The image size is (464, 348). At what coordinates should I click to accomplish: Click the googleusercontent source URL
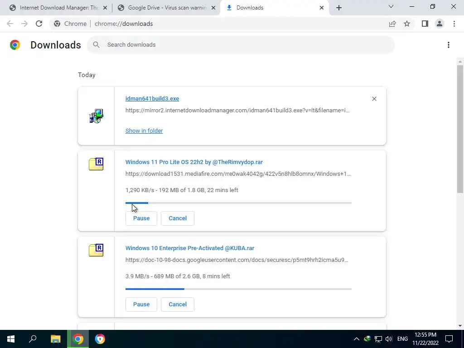pos(237,260)
